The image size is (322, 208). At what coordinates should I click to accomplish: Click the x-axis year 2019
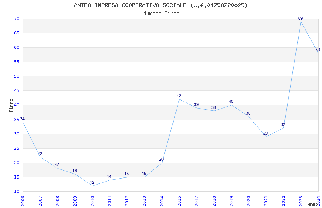point(231,201)
